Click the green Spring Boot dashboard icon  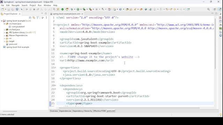[62, 9]
